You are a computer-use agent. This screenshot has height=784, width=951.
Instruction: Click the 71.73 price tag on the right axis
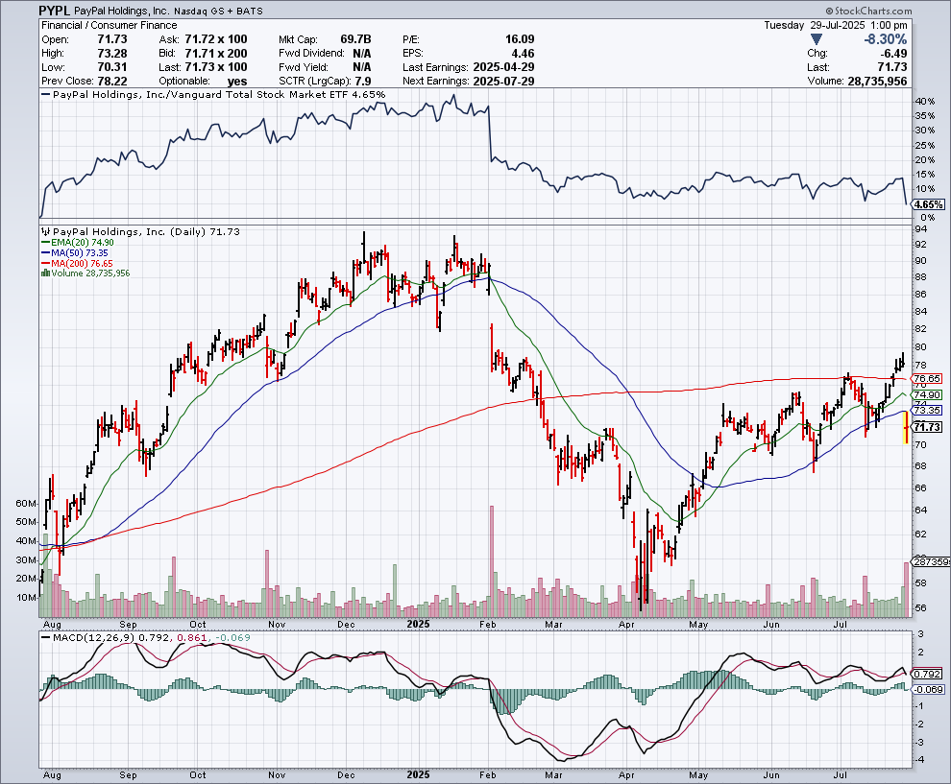(927, 427)
